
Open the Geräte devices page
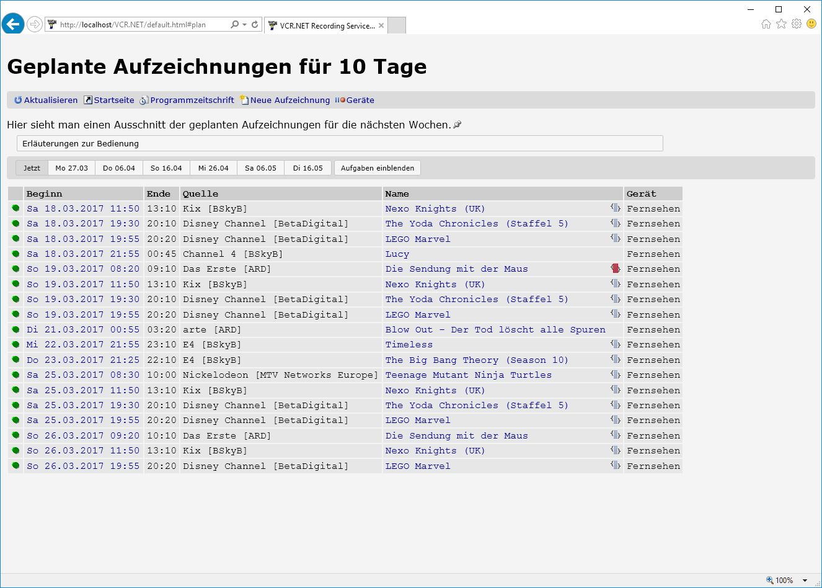pos(360,100)
